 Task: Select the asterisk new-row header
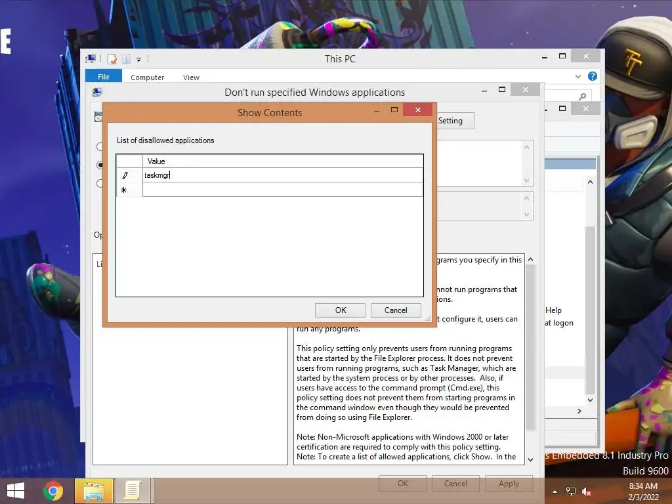pos(129,190)
